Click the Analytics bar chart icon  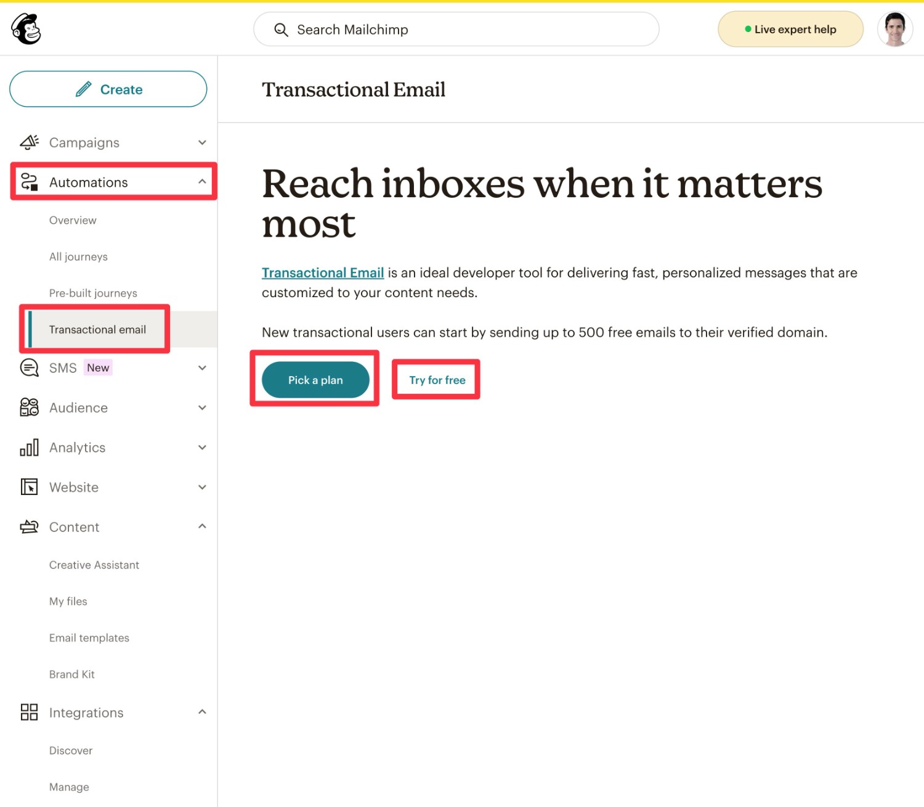click(x=29, y=448)
